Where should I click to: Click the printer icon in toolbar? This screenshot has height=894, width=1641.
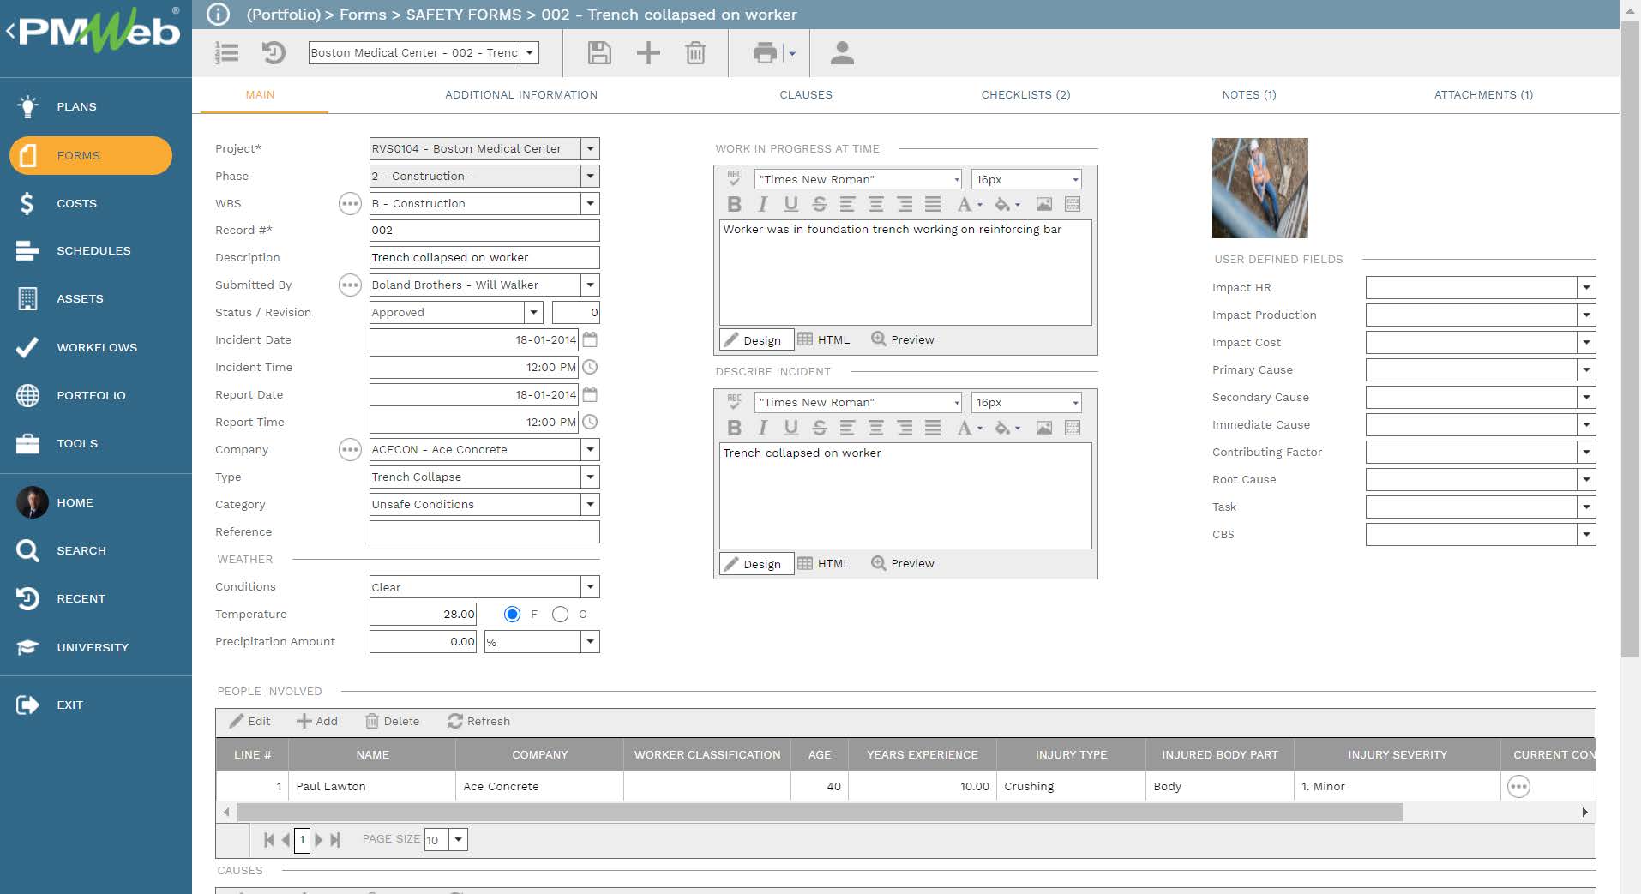(765, 53)
